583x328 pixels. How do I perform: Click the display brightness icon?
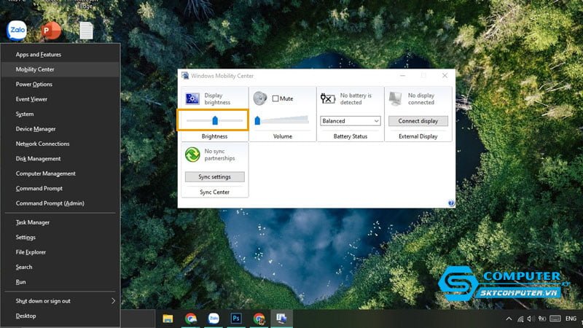pyautogui.click(x=192, y=98)
